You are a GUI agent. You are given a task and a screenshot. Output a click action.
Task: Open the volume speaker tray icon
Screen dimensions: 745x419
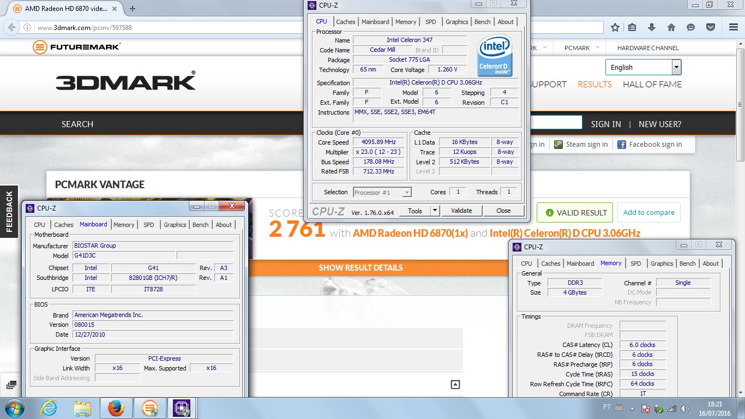point(684,408)
